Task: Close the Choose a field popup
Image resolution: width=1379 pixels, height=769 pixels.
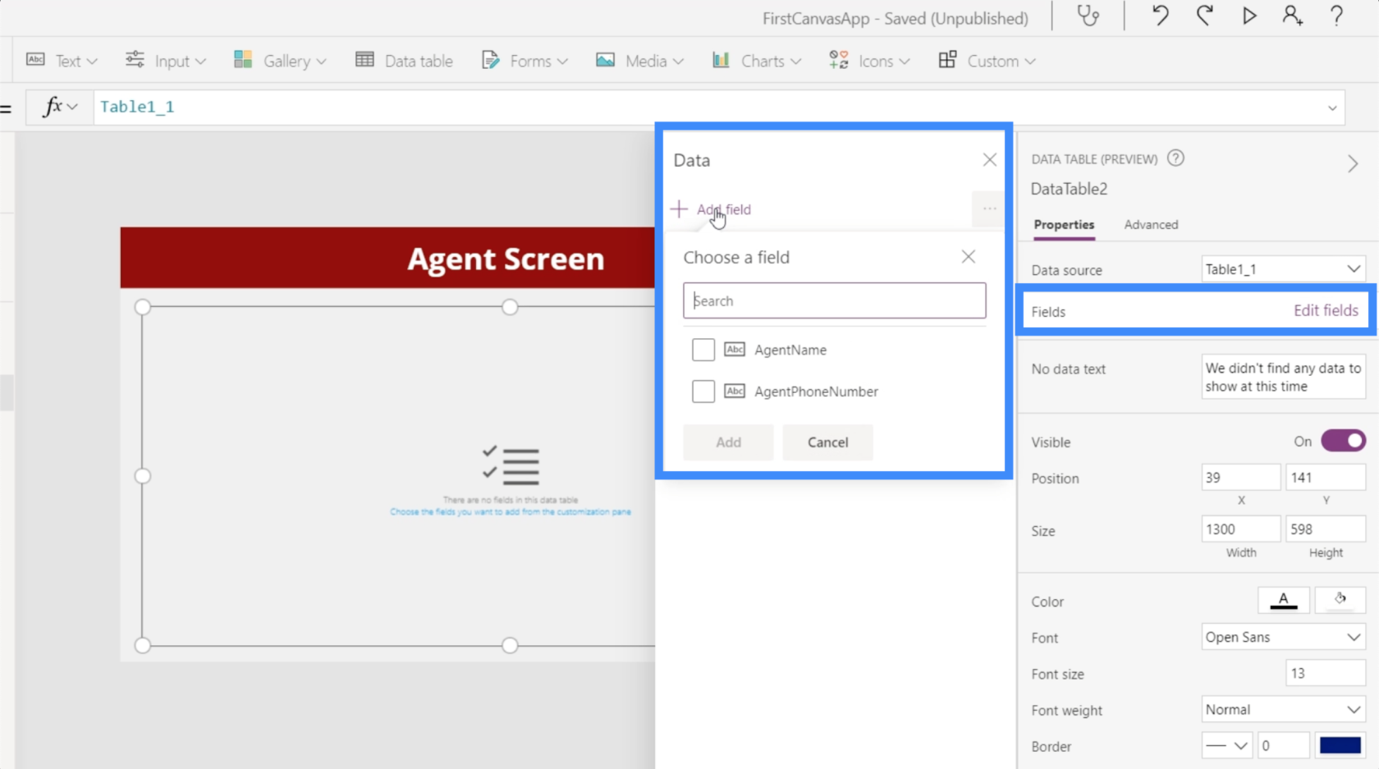Action: tap(969, 257)
